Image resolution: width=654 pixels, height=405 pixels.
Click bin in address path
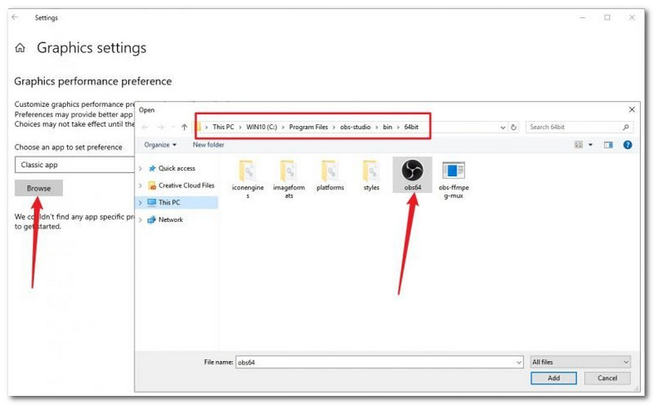click(387, 127)
